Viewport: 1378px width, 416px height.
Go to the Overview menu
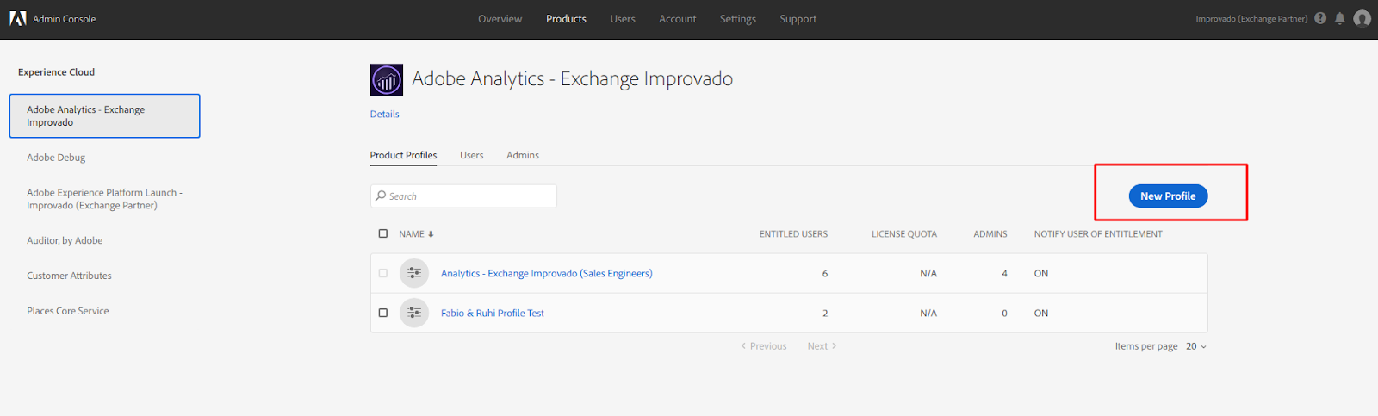(500, 19)
